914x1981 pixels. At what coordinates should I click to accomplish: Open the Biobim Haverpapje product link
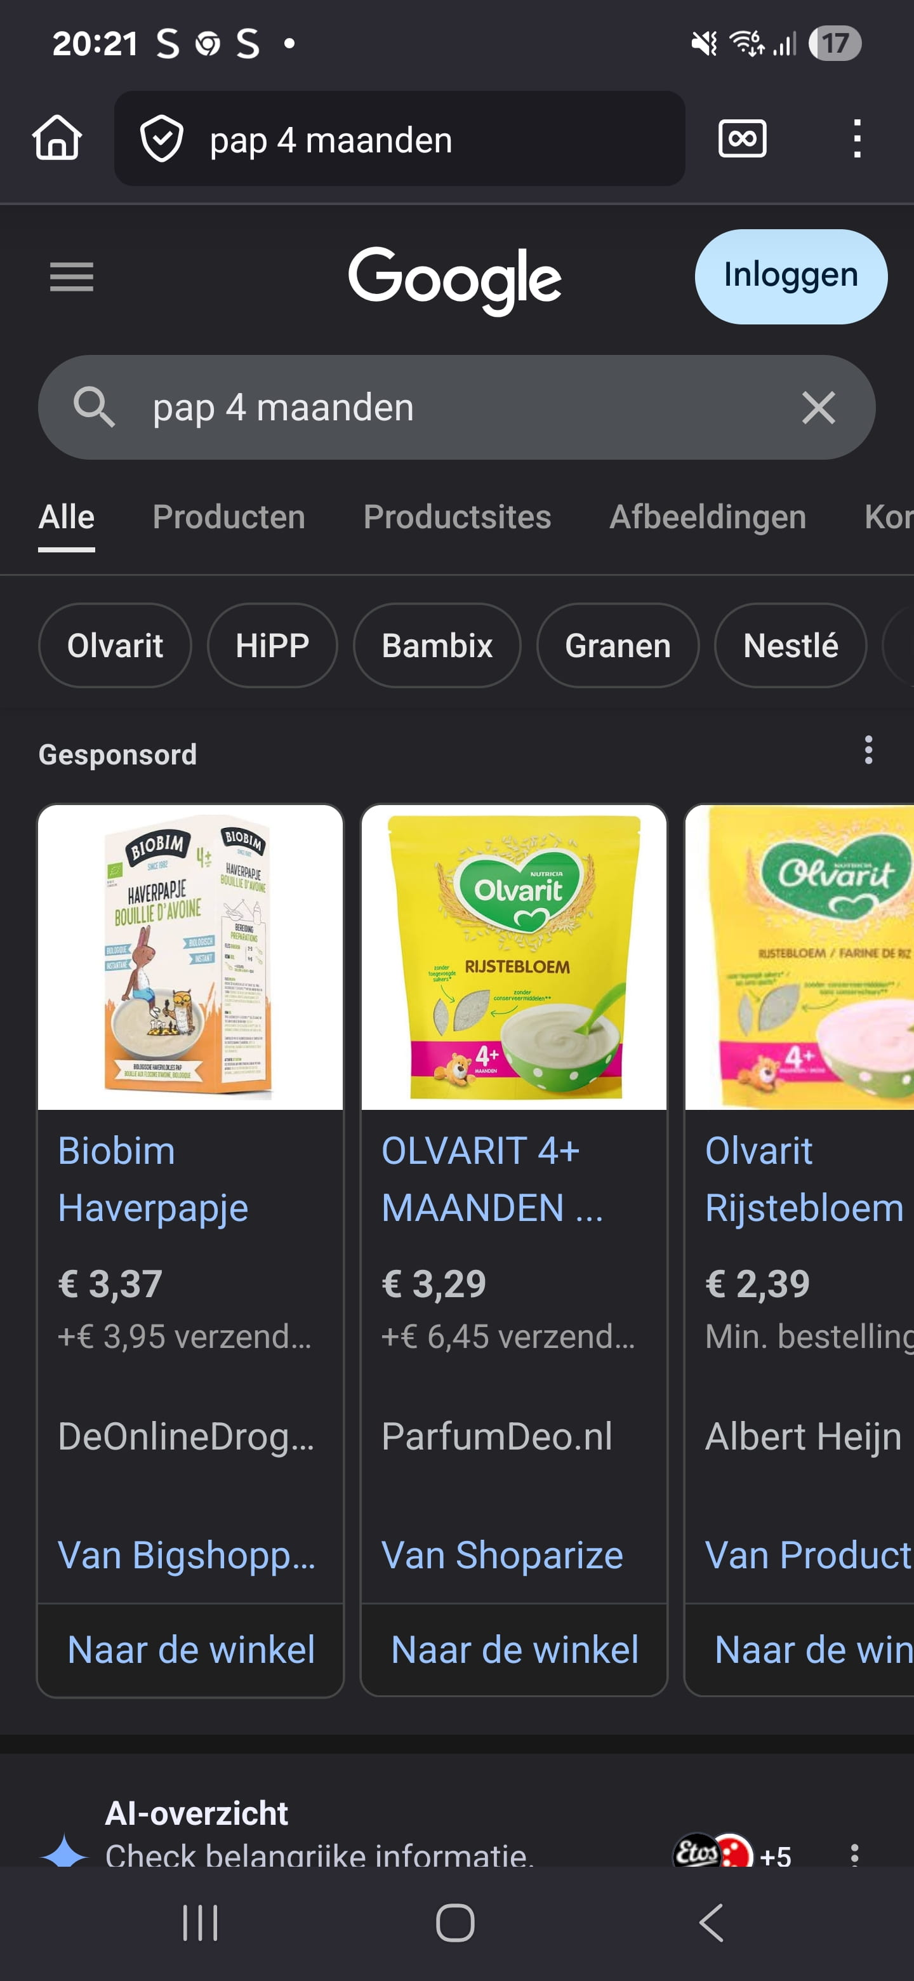[154, 1179]
